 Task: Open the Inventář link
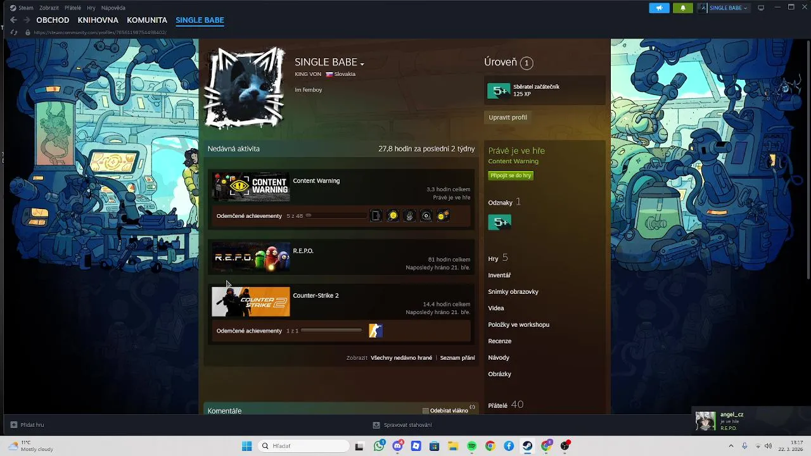499,275
